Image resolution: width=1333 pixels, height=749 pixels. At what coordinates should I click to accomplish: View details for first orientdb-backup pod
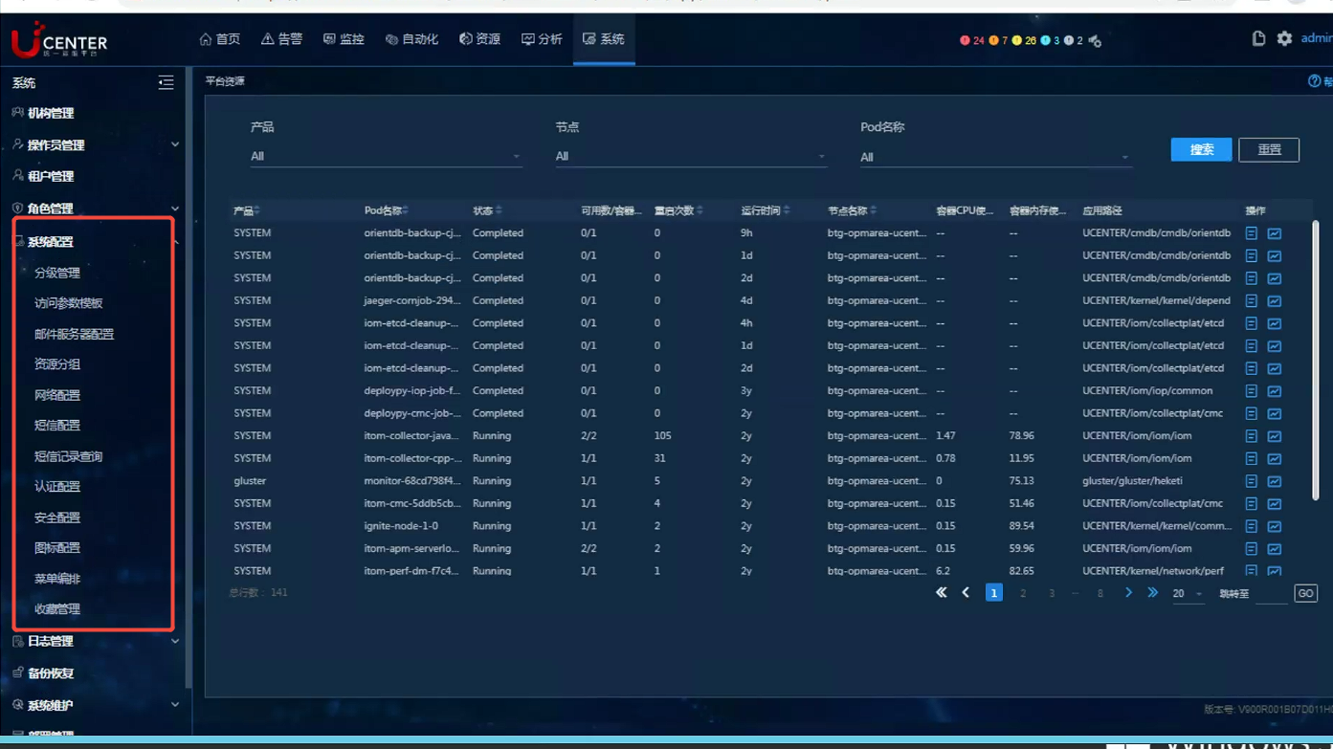point(1251,233)
